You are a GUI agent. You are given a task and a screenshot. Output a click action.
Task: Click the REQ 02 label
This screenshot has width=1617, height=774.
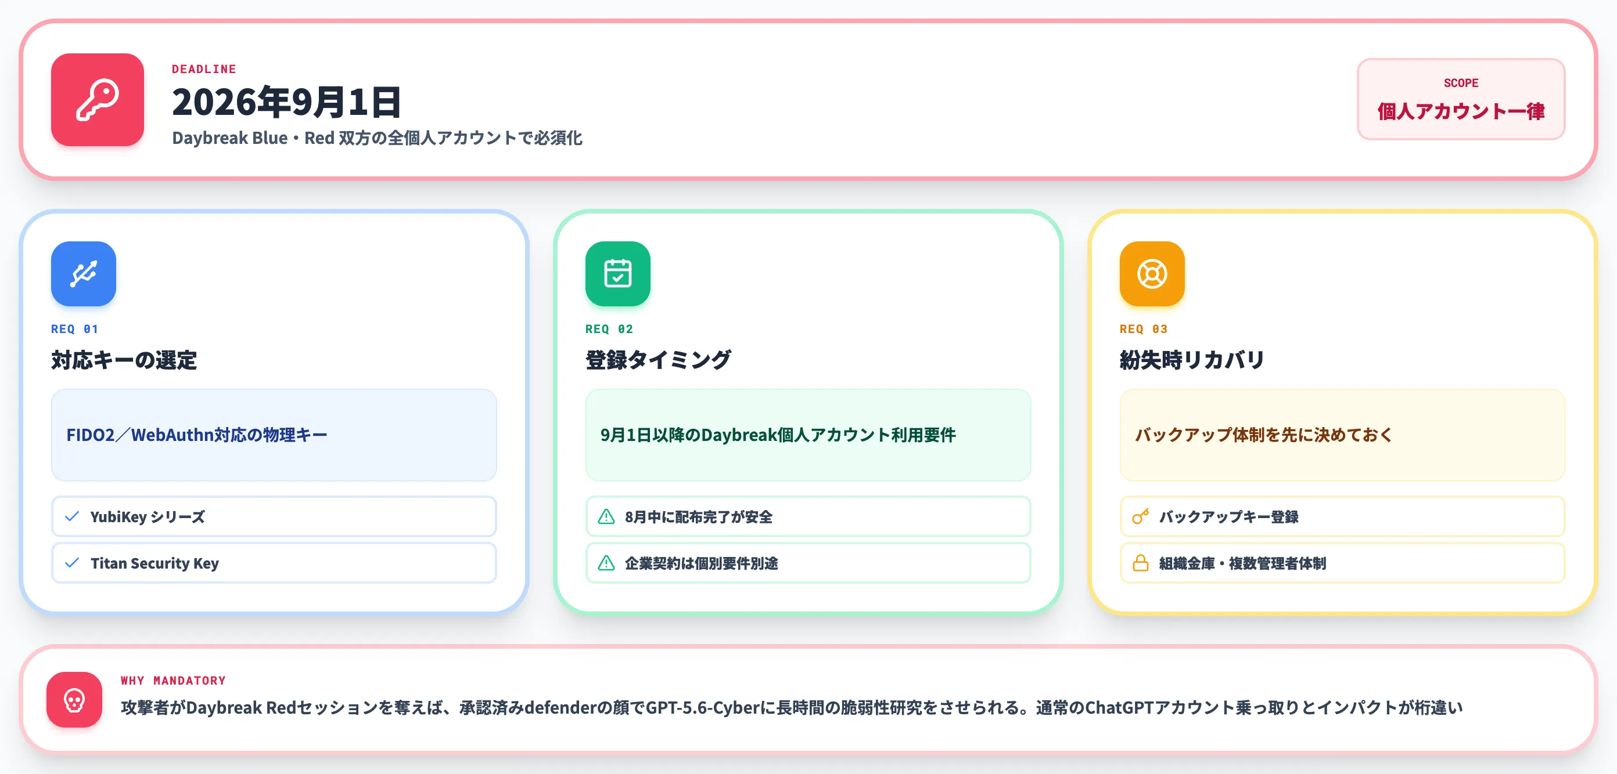click(609, 328)
